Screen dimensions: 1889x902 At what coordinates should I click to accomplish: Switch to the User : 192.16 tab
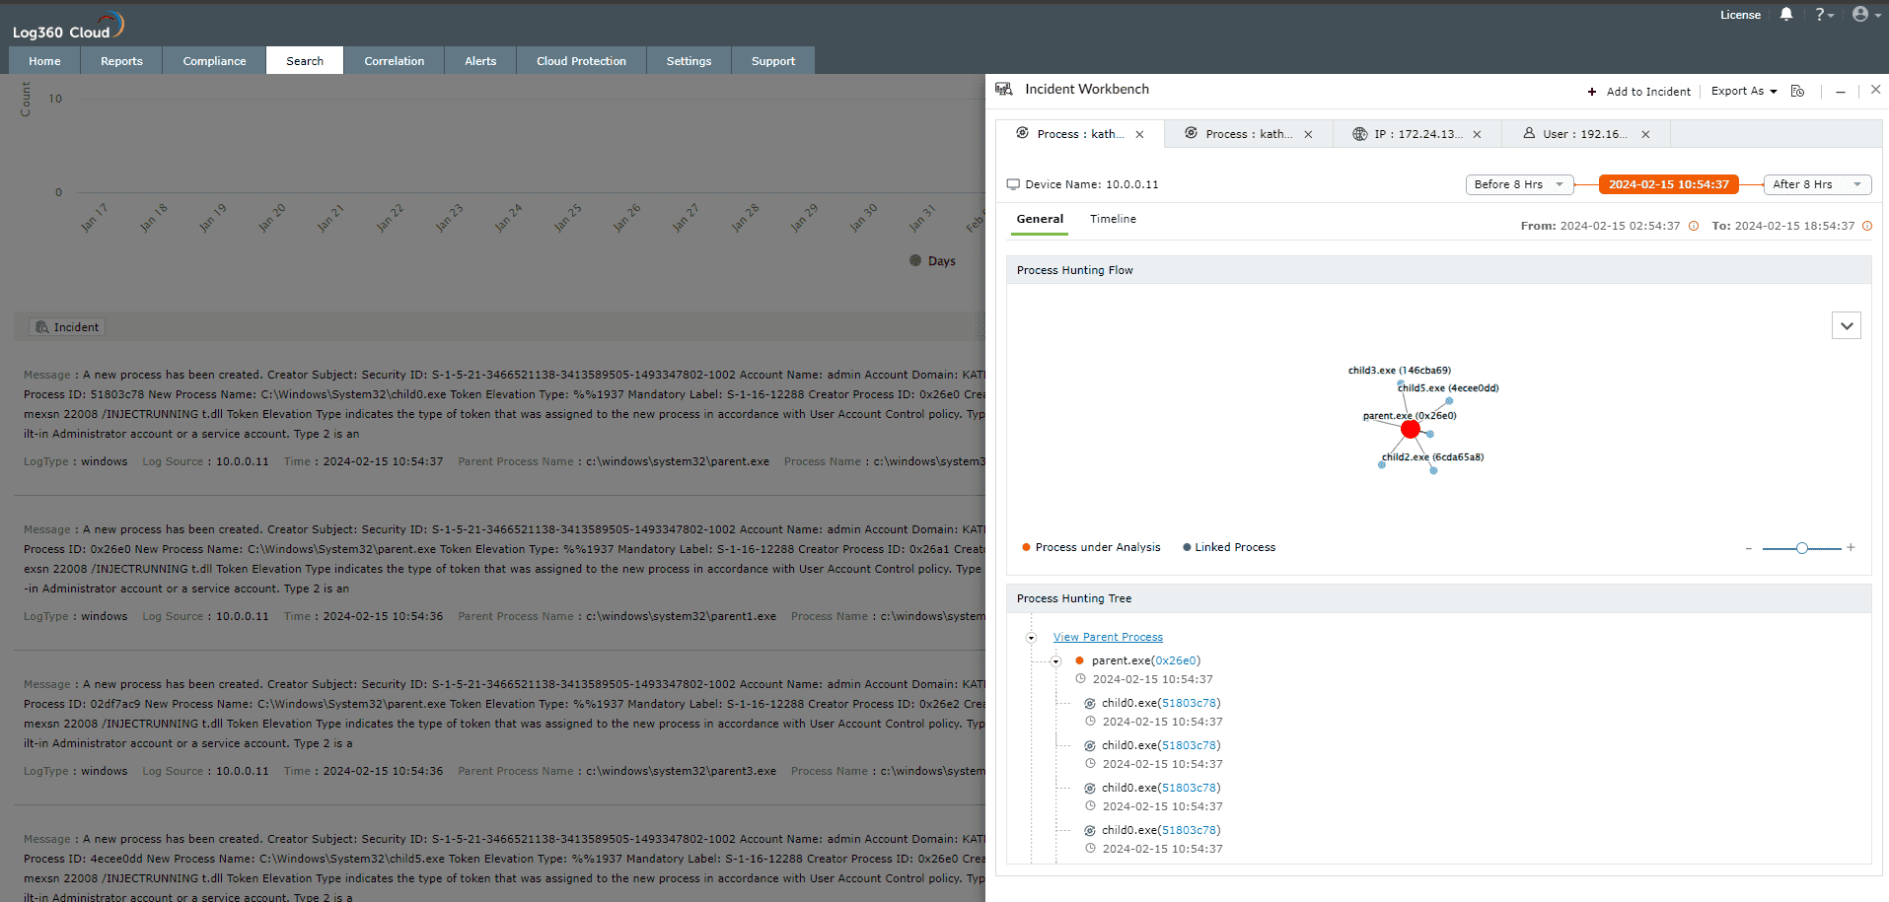coord(1585,134)
